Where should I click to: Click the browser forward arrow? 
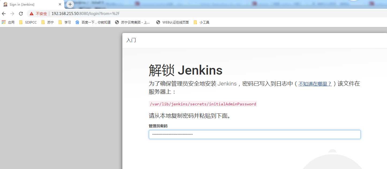point(12,14)
